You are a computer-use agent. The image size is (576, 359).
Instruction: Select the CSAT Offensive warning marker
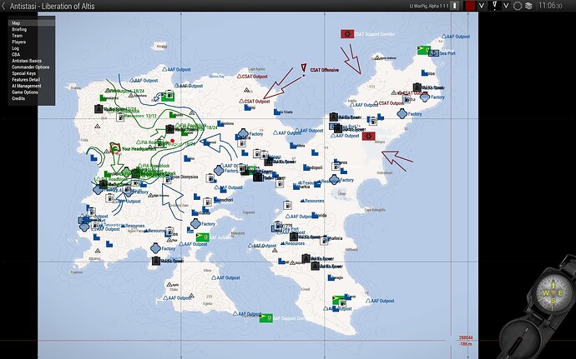click(303, 70)
